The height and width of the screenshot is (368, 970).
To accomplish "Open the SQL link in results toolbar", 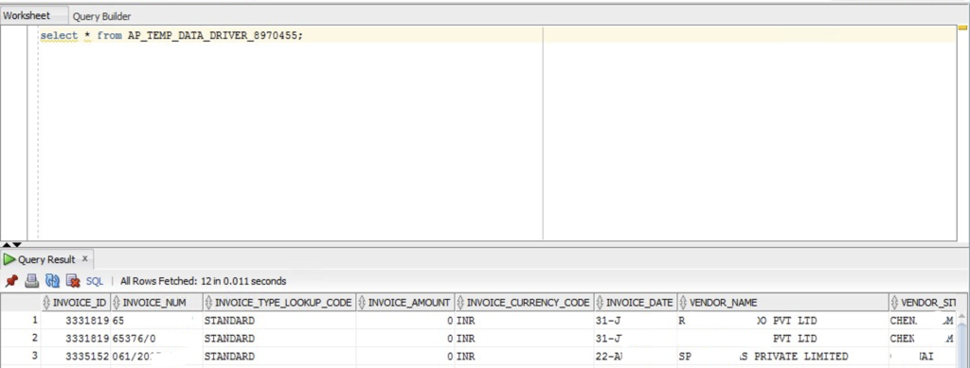I will (x=95, y=281).
